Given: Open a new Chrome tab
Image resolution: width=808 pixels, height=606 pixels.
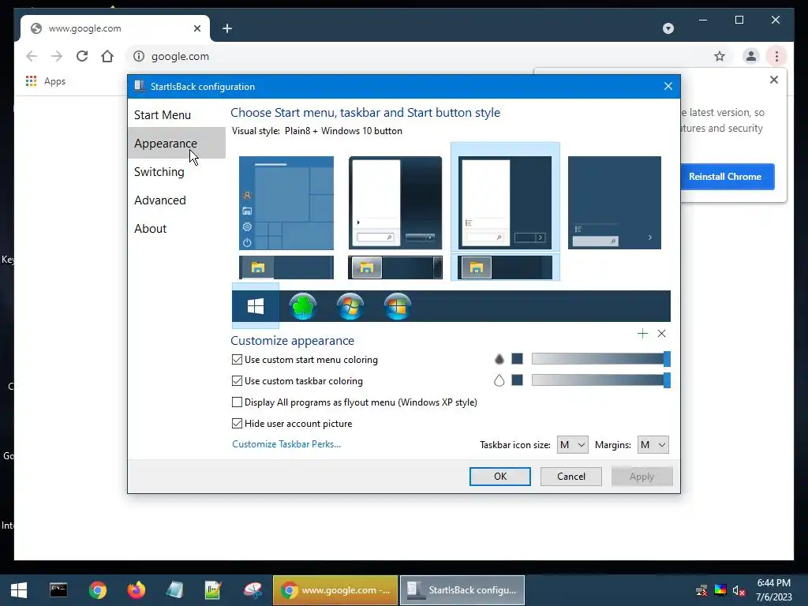Looking at the screenshot, I should [227, 28].
